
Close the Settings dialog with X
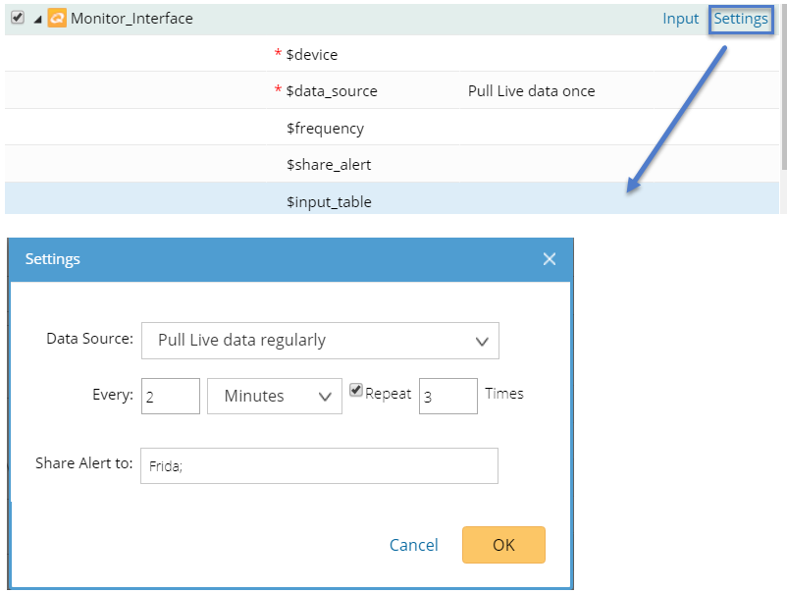[549, 259]
